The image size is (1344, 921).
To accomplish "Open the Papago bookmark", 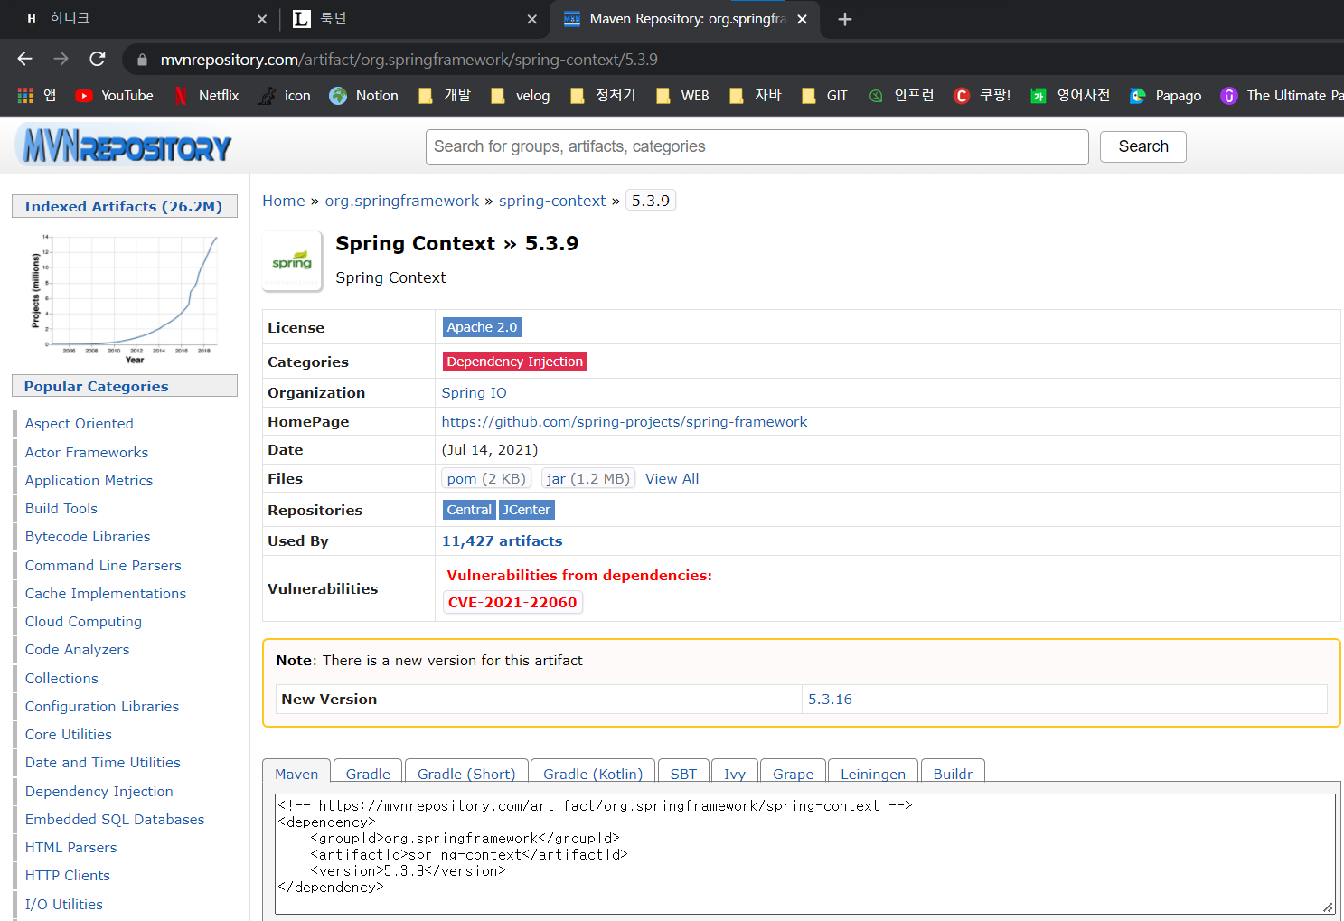I will tap(1165, 95).
